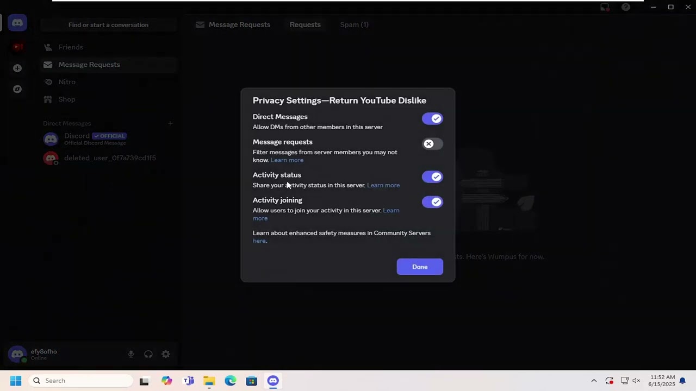
Task: Click the sync arrows tray icon
Action: click(x=610, y=381)
